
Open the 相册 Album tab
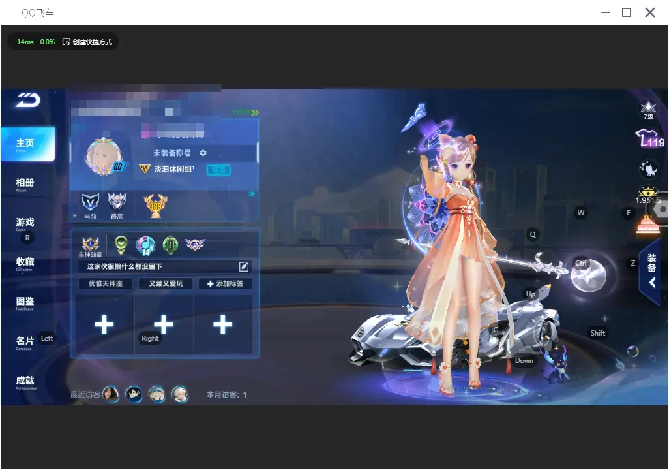pyautogui.click(x=25, y=184)
